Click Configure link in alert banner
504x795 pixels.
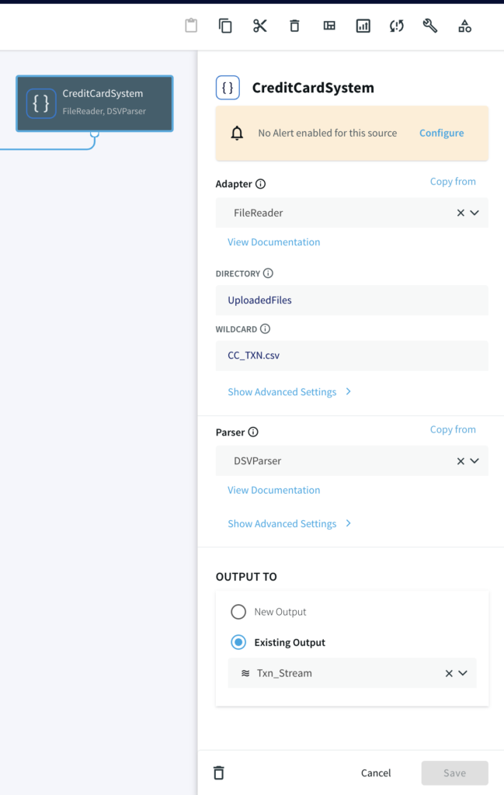click(441, 134)
